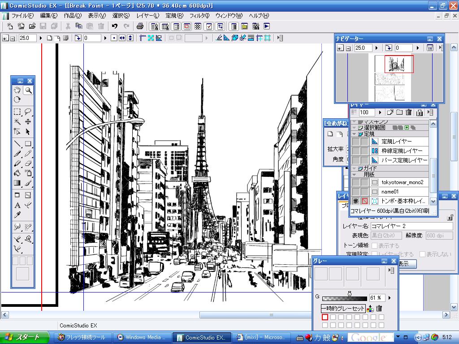Collapse the ガイド layer group
Viewport: 459px width, 344px height.
coord(354,168)
